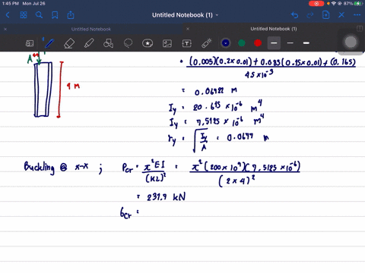
Task: Select the Highlighter tool
Action: tap(89, 43)
